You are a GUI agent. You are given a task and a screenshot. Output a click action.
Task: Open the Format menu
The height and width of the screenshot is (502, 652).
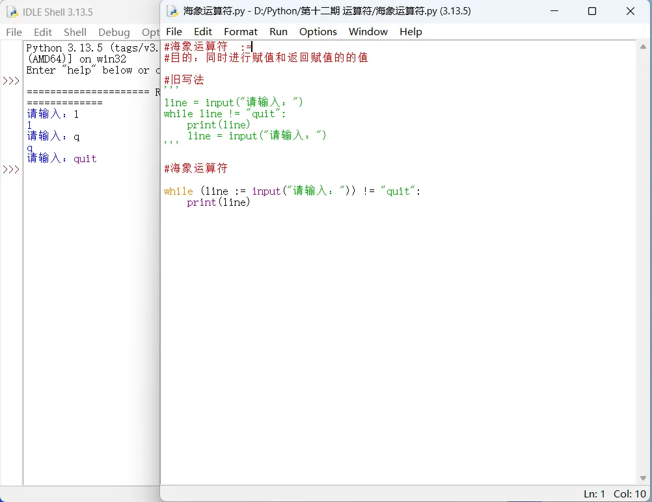[240, 32]
